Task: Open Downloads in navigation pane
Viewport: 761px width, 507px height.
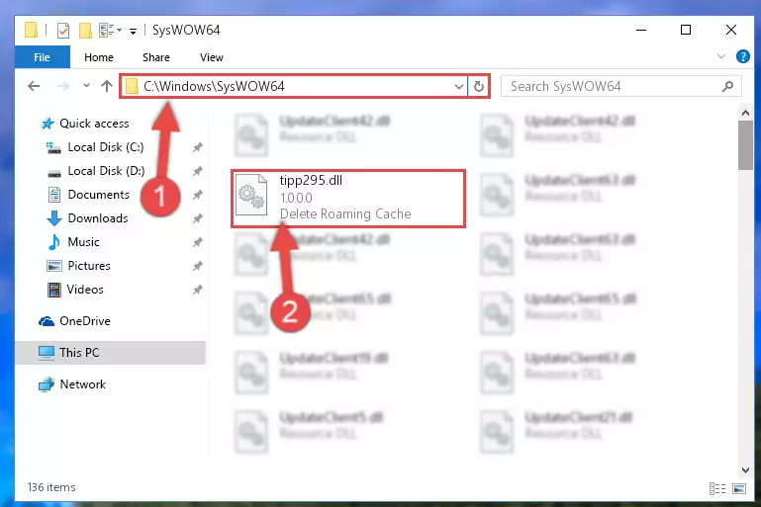Action: coord(98,218)
